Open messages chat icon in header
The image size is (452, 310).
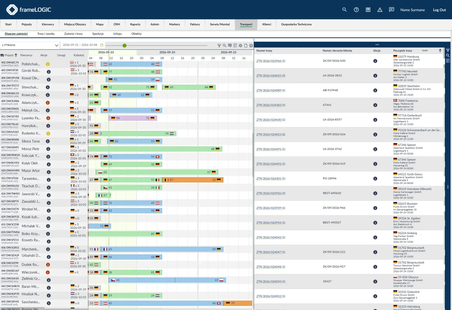click(x=392, y=10)
